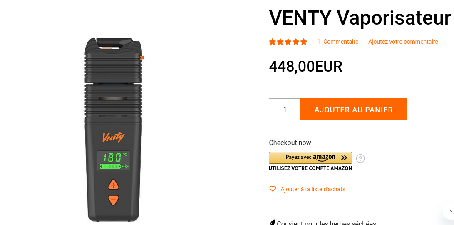Click Ajouter à la liste d'achats link
Screen dimensions: 454x225
313,189
